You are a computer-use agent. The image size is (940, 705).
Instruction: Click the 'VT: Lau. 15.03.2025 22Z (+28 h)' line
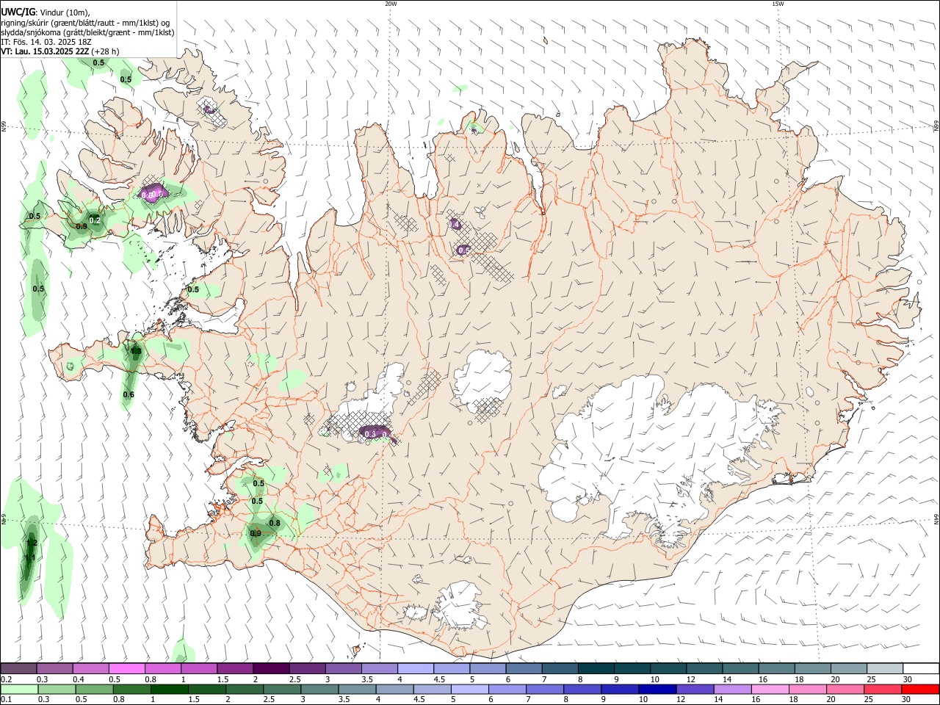click(x=60, y=51)
